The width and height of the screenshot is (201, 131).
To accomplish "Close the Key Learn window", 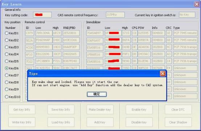I will click(x=197, y=4).
